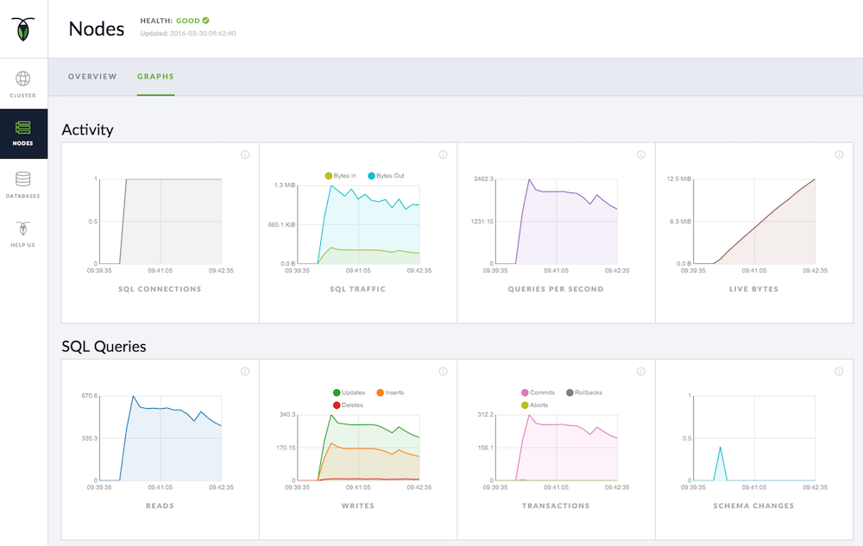Select the Nodes sidebar icon
This screenshot has width=863, height=546.
(x=23, y=128)
